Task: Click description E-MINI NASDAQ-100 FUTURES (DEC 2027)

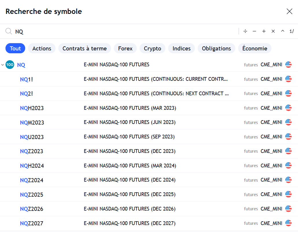Action: pyautogui.click(x=129, y=223)
